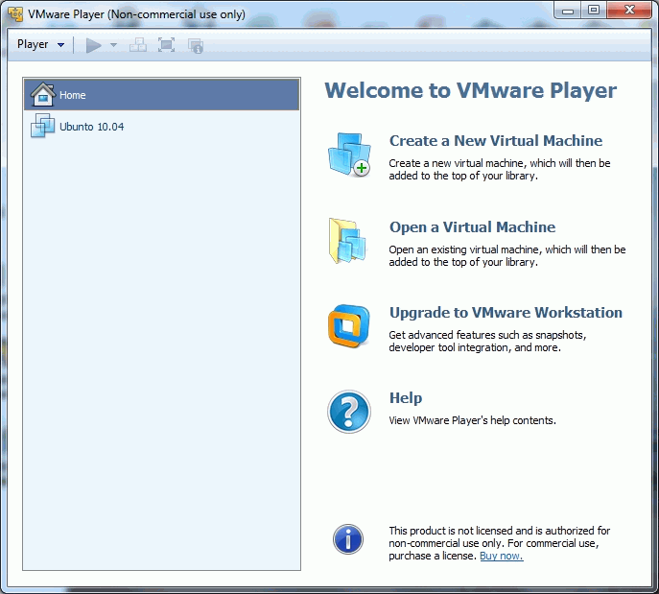This screenshot has width=659, height=594.
Task: Click 'View VMware Player's help contents.' text
Action: pyautogui.click(x=472, y=420)
